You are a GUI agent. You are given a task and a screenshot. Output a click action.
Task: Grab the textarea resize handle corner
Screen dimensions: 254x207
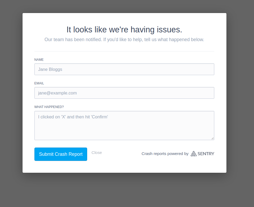coord(212,138)
